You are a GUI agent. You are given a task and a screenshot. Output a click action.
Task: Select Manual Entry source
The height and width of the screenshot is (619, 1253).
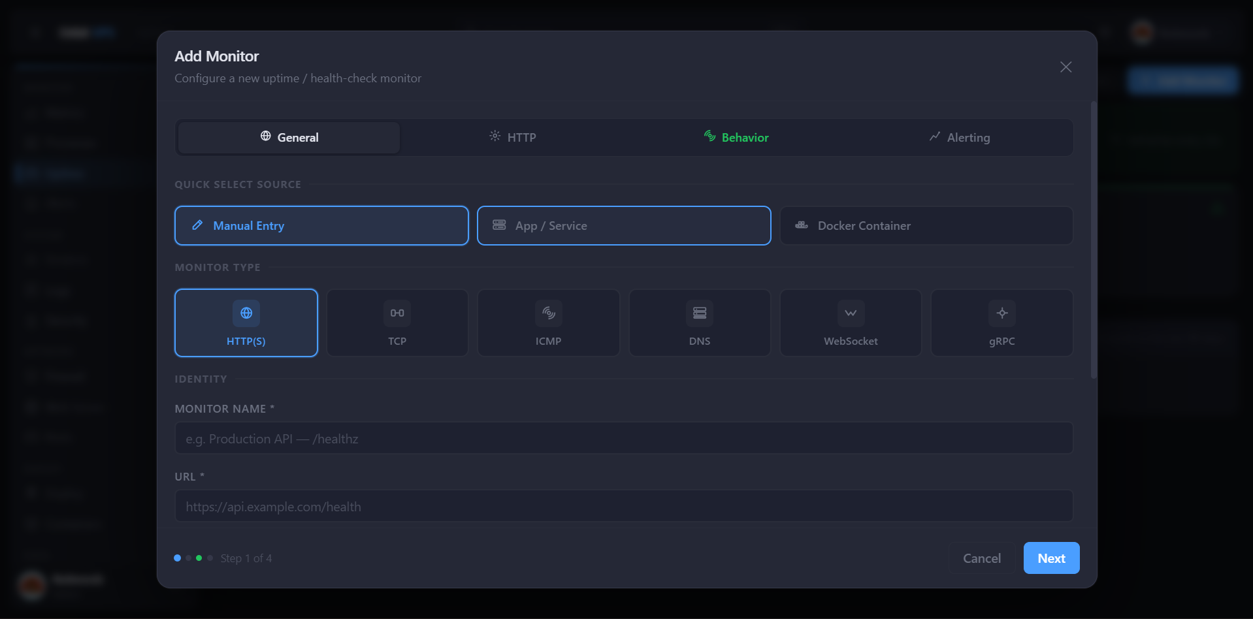pyautogui.click(x=321, y=225)
